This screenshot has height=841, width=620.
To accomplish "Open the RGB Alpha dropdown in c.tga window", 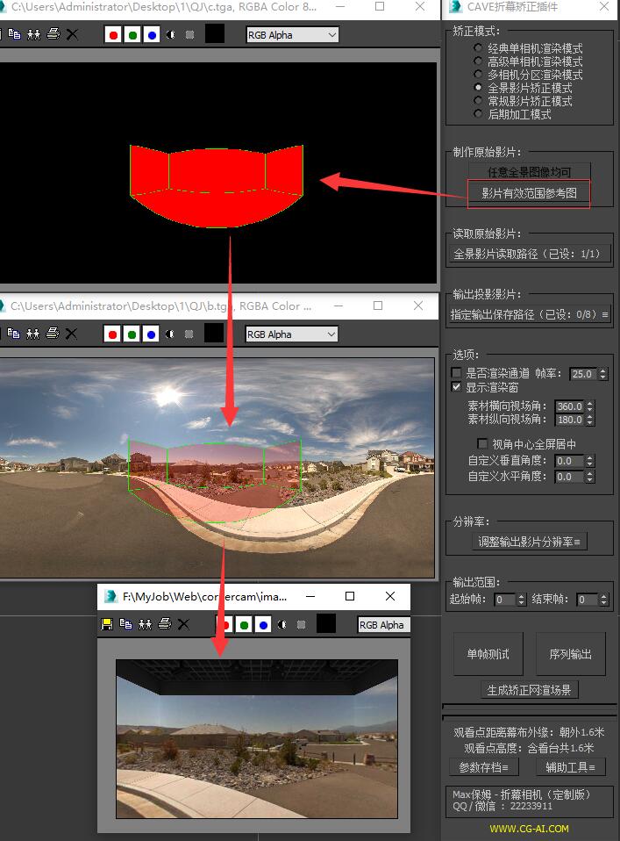I will pos(292,35).
